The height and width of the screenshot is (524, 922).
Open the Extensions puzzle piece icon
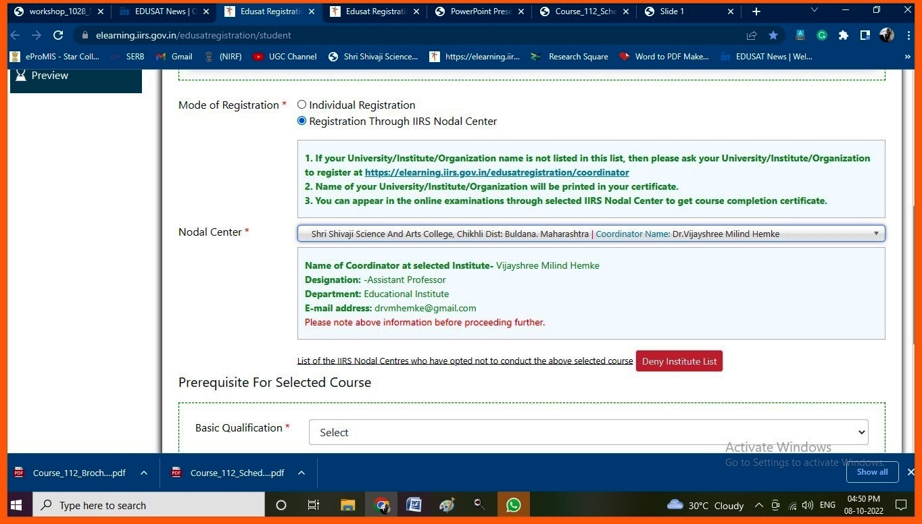click(843, 35)
